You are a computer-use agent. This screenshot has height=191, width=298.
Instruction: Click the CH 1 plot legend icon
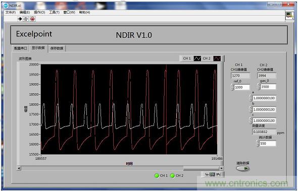coord(197,58)
